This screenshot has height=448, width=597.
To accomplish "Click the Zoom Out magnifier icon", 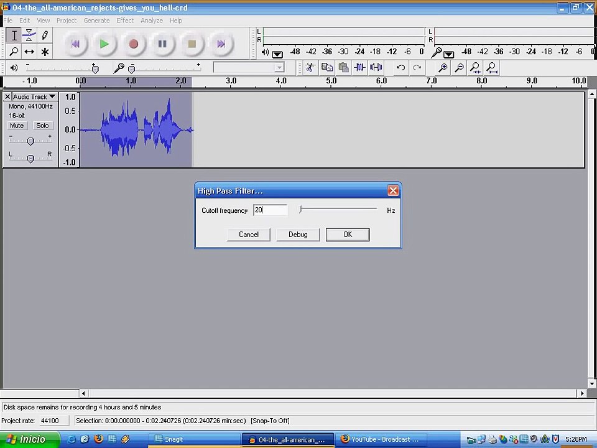I will point(459,68).
